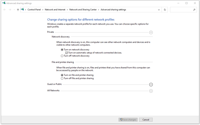Screen dimensions: 200x125
Task: Click the File and printer sharing heading
Action: coord(62,62)
